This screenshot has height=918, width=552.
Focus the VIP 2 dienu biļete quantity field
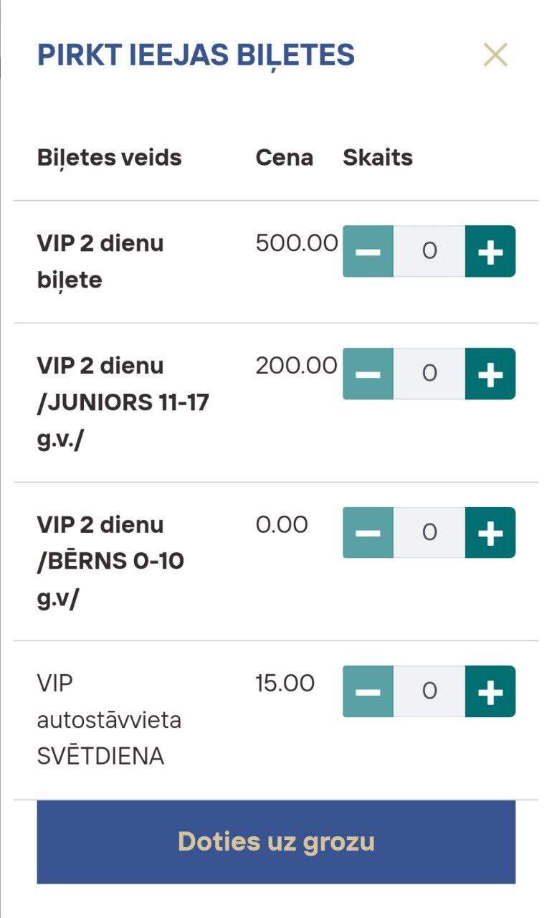[x=429, y=251]
